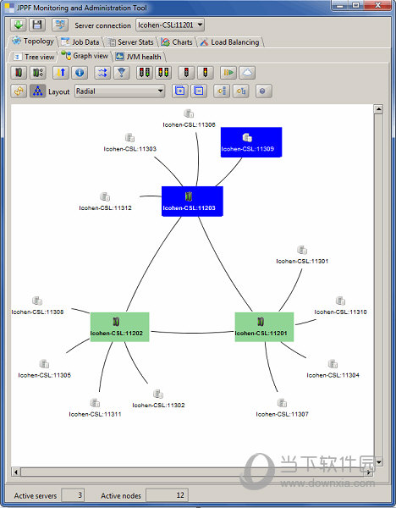The height and width of the screenshot is (508, 396).
Task: Click the pause and green play icon
Action: 228,73
